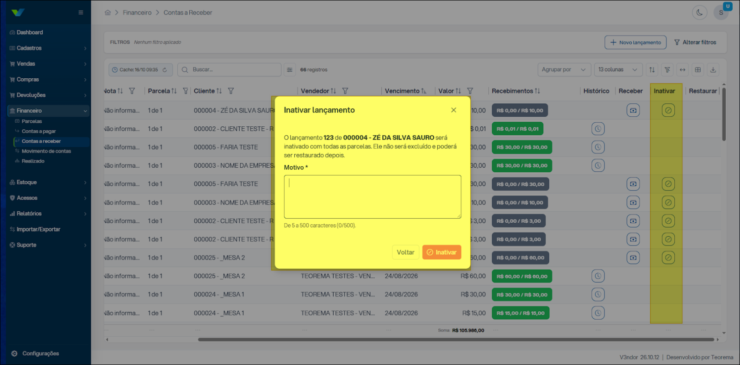Screen dimensions: 740x365
Task: Clear filters funnel toolbar icon
Action: pyautogui.click(x=667, y=70)
